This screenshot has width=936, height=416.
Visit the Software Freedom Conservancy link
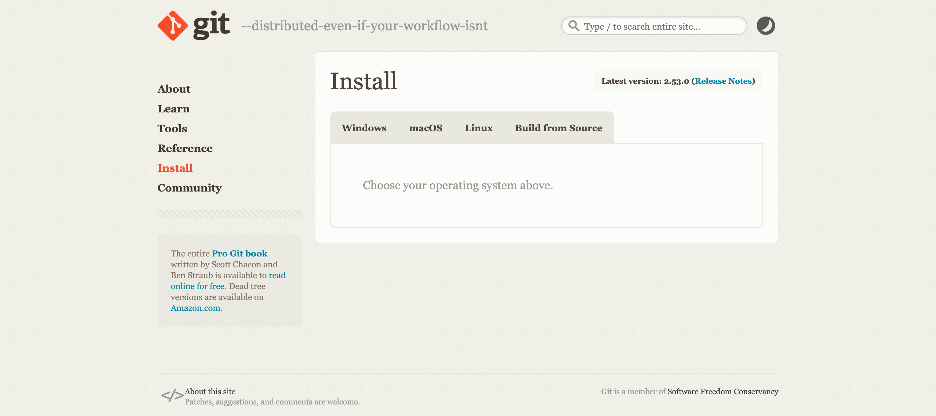(723, 391)
